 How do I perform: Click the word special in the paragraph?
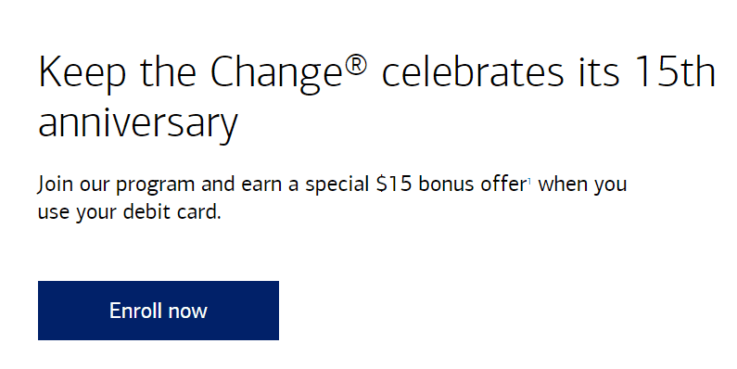coord(337,184)
